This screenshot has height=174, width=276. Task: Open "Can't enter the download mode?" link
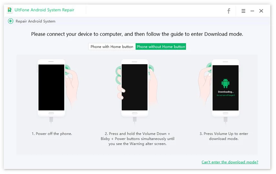click(230, 162)
